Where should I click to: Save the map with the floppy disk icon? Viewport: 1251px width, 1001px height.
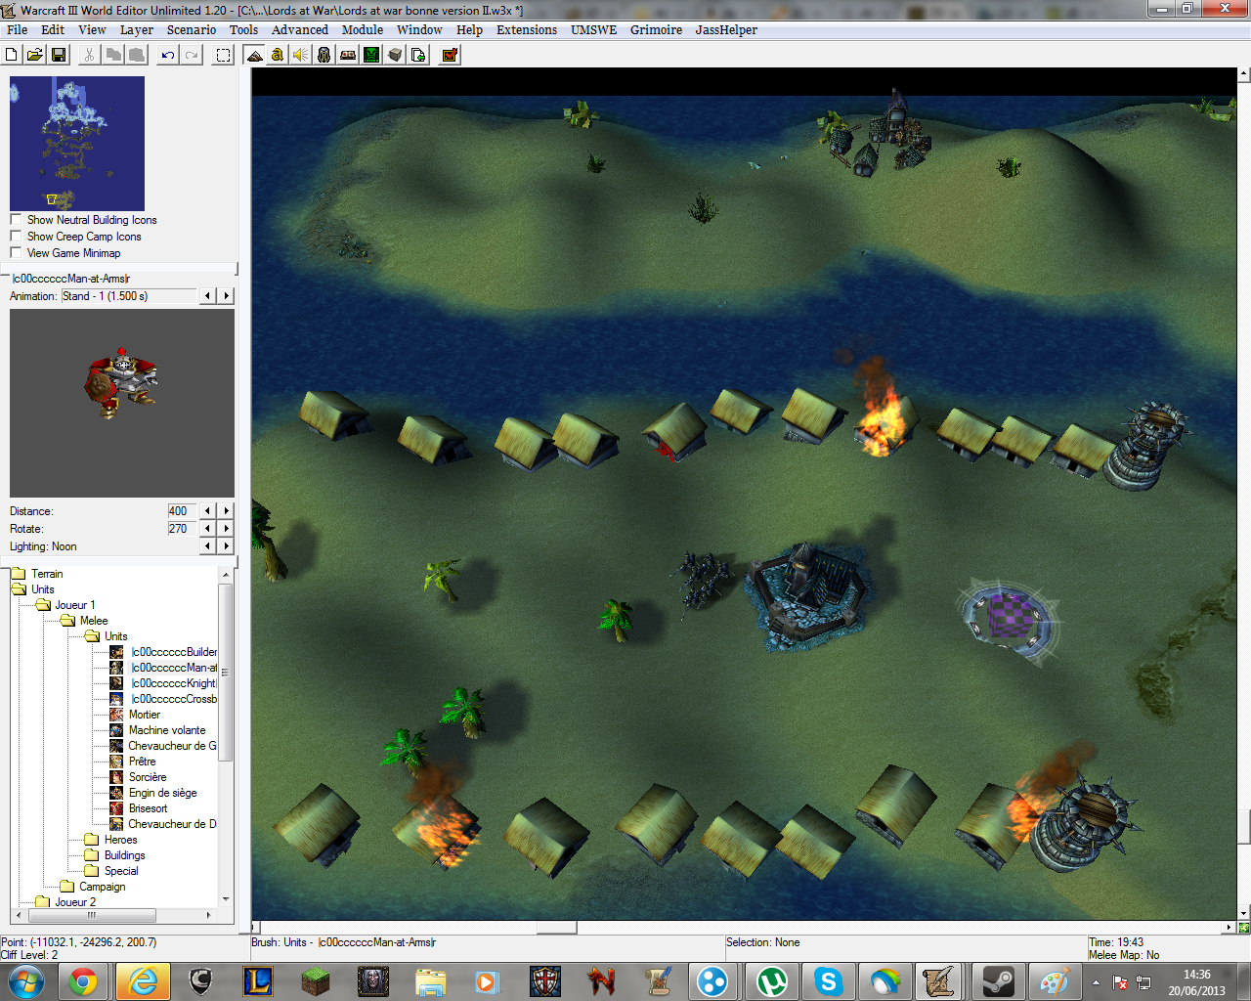[59, 55]
